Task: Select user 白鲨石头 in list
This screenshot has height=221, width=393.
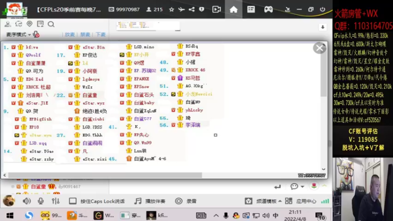Action: tap(144, 95)
